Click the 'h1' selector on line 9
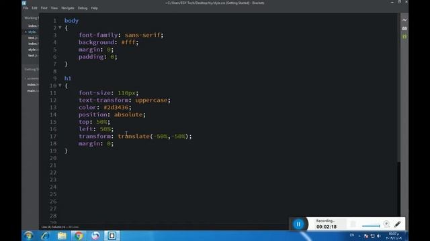This screenshot has height=241, width=430. tap(68, 78)
